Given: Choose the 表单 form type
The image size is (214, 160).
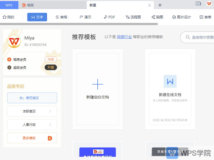Looking at the screenshot, I should (205, 17).
